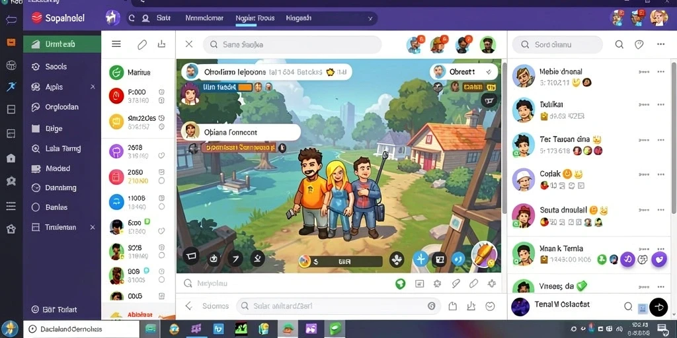Click the green Urmt eab button
Screen dimensions: 677x338
[x=62, y=44]
